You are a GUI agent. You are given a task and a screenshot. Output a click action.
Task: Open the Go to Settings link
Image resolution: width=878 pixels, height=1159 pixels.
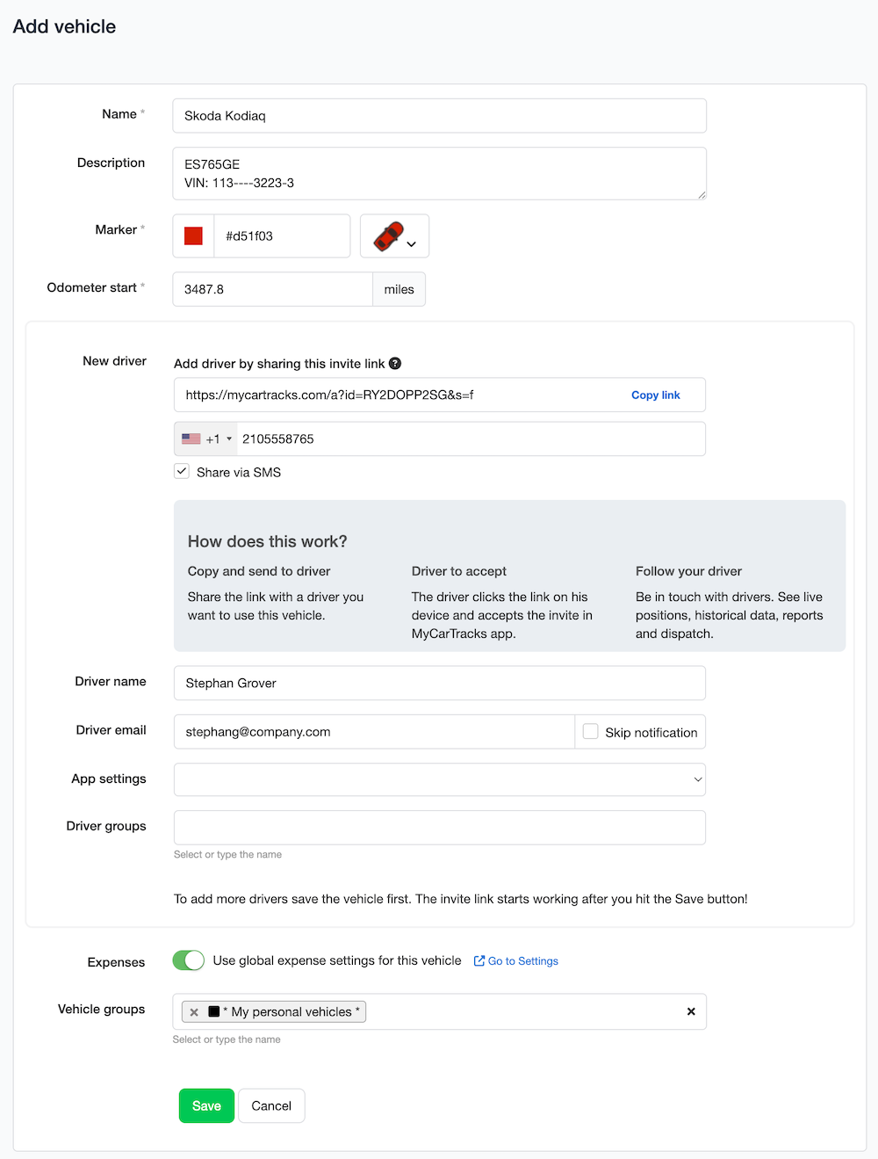[522, 961]
